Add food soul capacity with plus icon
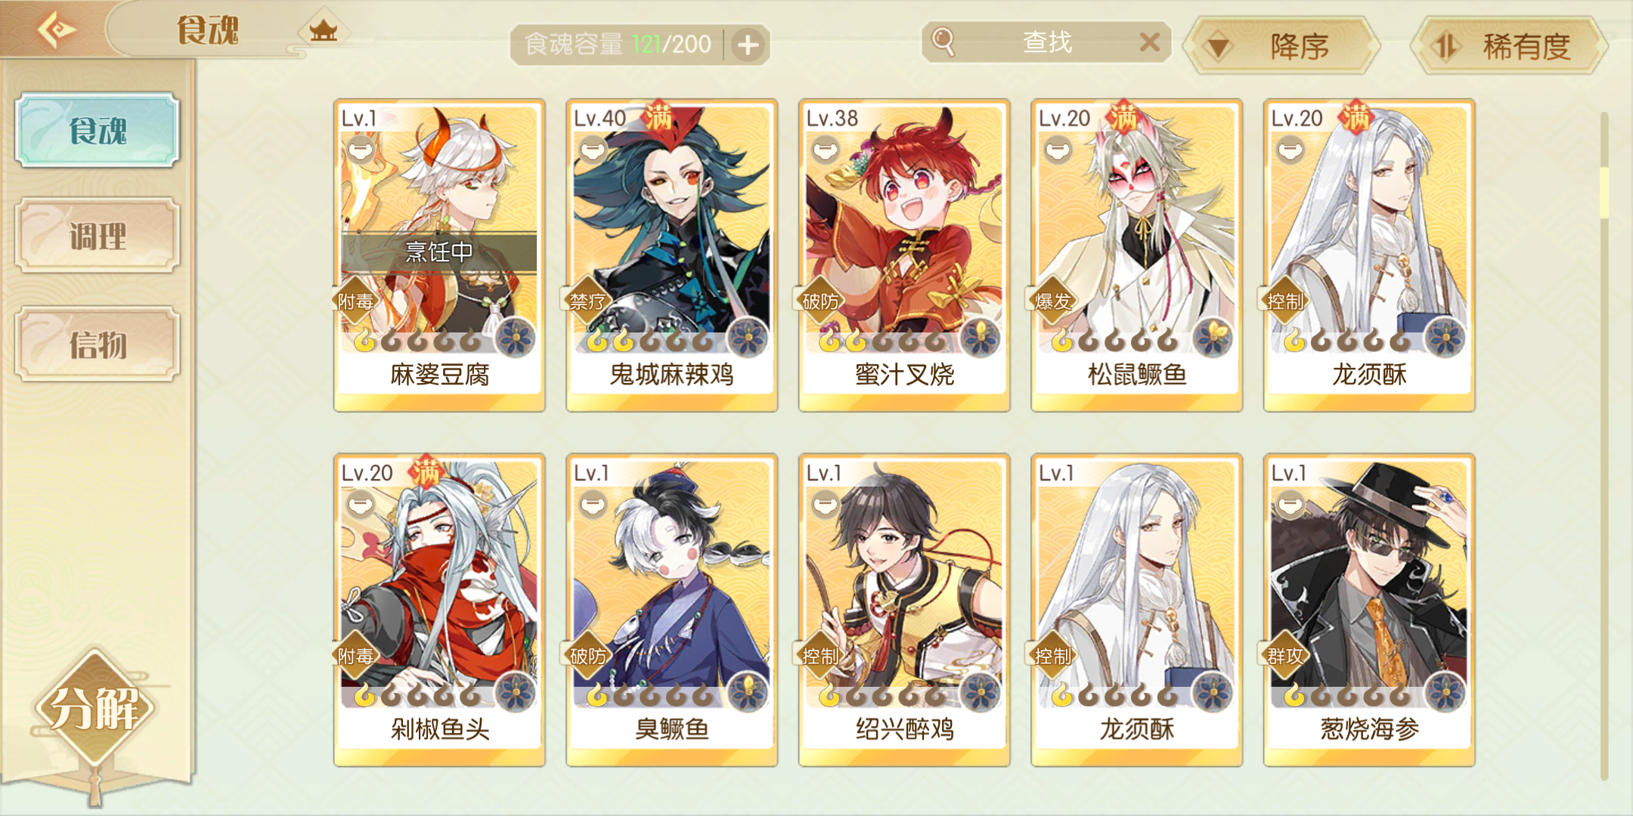 point(748,45)
